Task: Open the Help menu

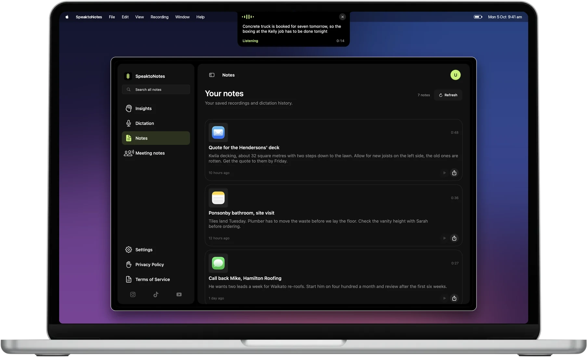Action: point(201,17)
